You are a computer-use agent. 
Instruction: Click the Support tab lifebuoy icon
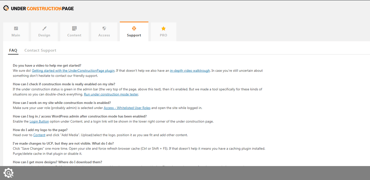134,29
